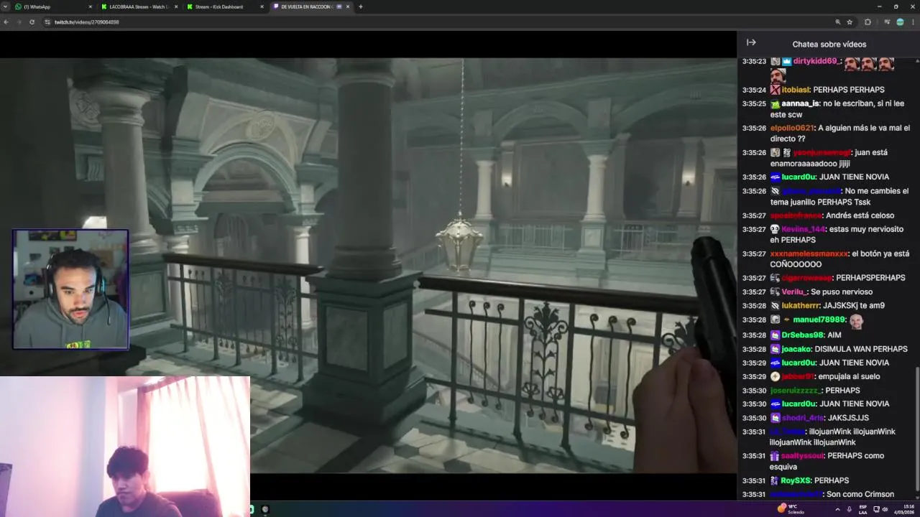Image resolution: width=920 pixels, height=517 pixels.
Task: Open the network tray icon
Action: [876, 509]
